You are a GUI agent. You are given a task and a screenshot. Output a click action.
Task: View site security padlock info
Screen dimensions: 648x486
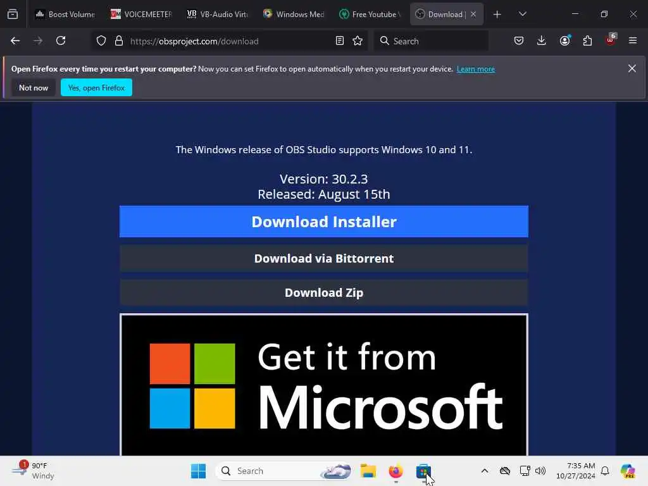tap(119, 41)
